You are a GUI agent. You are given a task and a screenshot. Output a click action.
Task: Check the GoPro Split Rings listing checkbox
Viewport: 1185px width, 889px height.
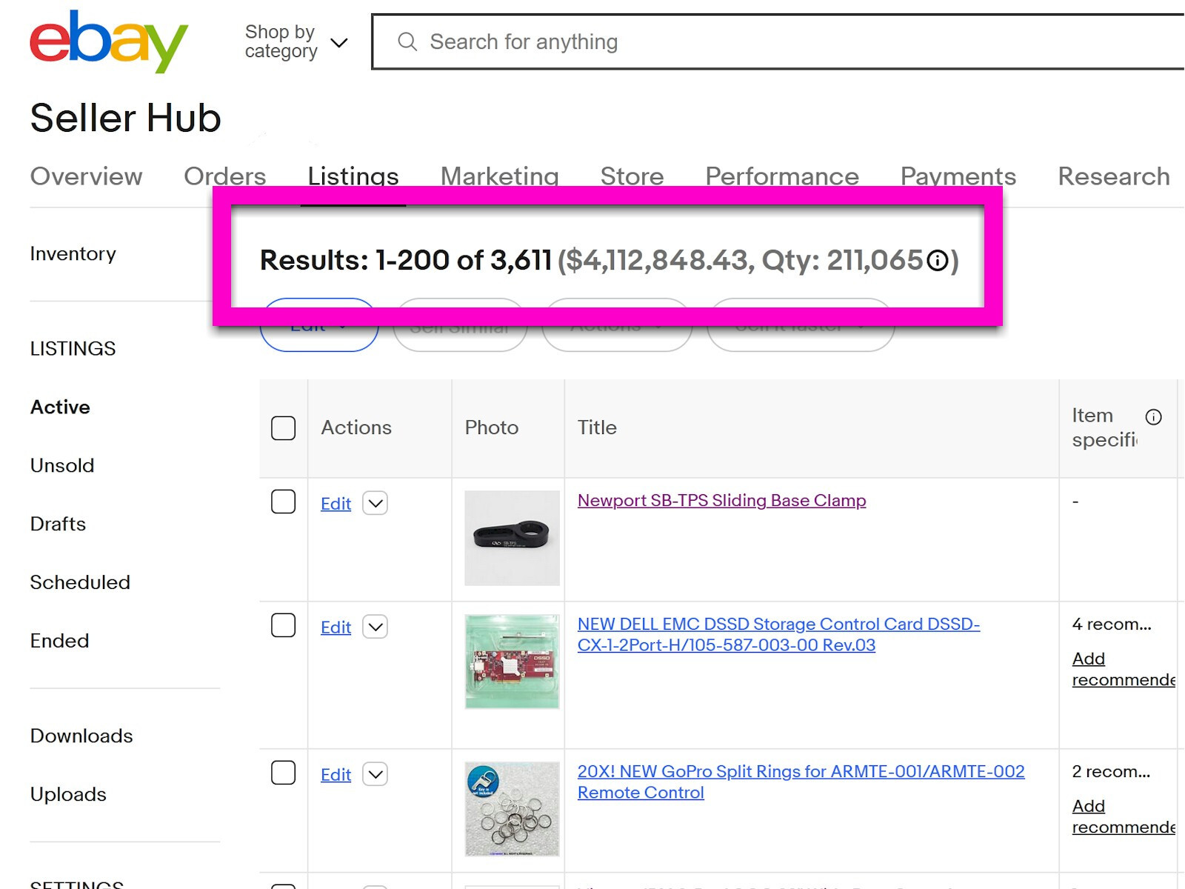pos(283,773)
